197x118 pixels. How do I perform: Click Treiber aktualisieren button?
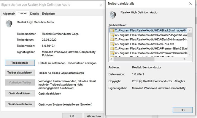20,73
